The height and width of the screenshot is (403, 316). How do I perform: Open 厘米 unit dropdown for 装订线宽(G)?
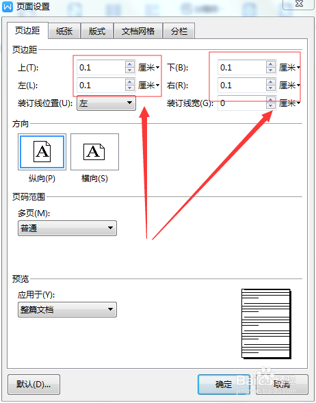pos(289,103)
